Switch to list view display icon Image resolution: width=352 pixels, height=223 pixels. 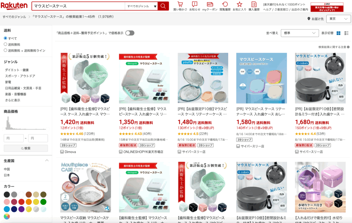click(346, 33)
